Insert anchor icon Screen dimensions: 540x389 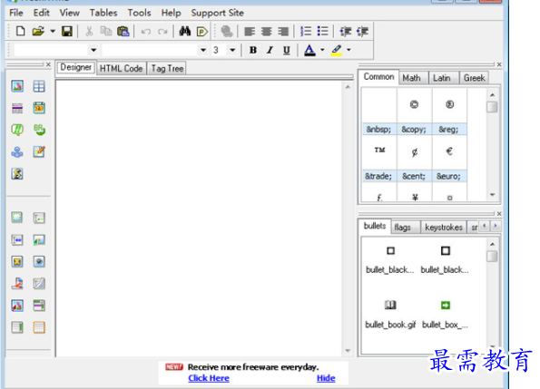(17, 151)
